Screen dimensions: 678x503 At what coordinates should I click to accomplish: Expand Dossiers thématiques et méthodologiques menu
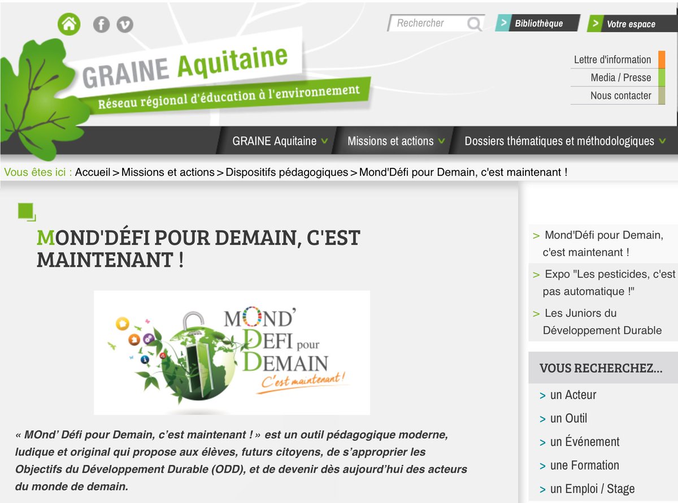tap(661, 141)
